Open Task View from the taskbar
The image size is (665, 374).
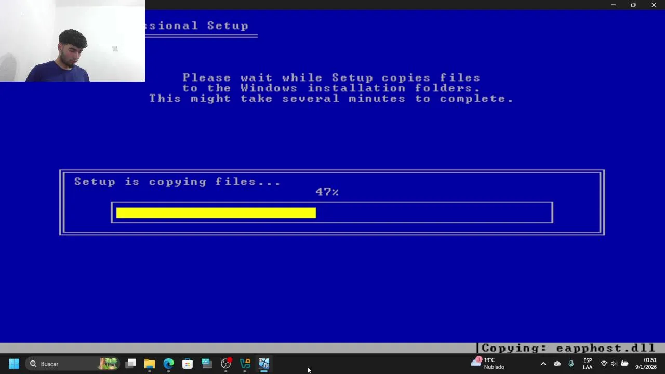coord(131,364)
